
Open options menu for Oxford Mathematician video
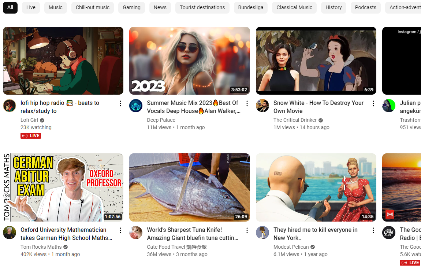click(120, 230)
